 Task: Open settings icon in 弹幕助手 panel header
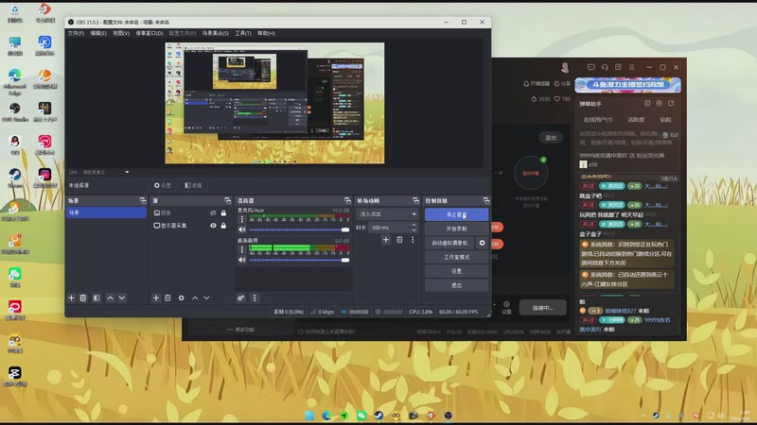pyautogui.click(x=659, y=103)
